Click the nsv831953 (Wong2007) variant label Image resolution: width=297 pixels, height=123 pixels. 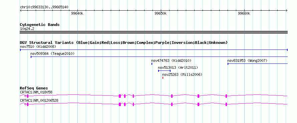[x=247, y=61]
